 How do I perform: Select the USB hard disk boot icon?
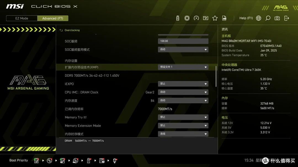tap(62, 161)
